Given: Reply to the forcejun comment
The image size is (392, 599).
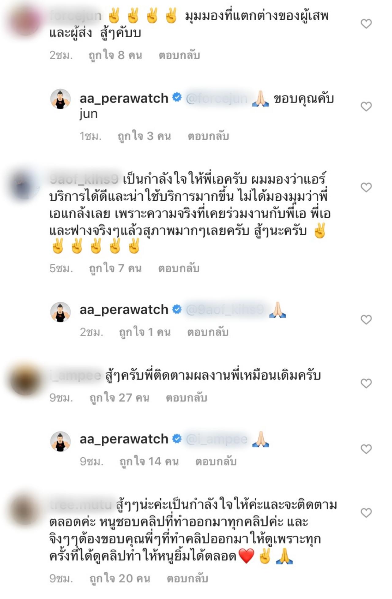Looking at the screenshot, I should (x=179, y=55).
